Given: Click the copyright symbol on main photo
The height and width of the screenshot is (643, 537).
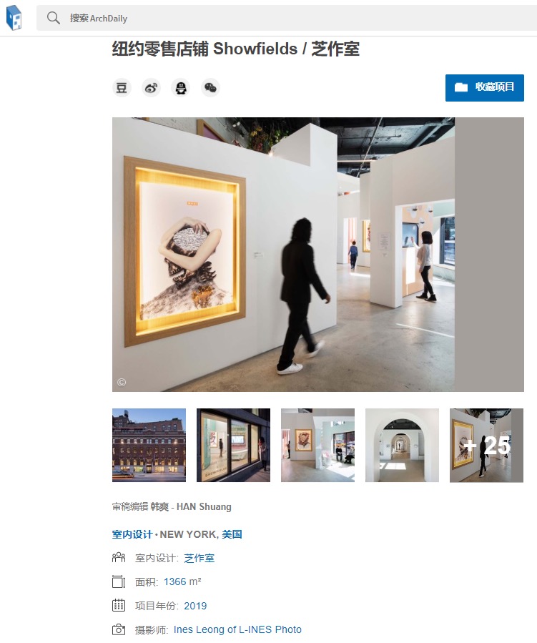Looking at the screenshot, I should 122,382.
